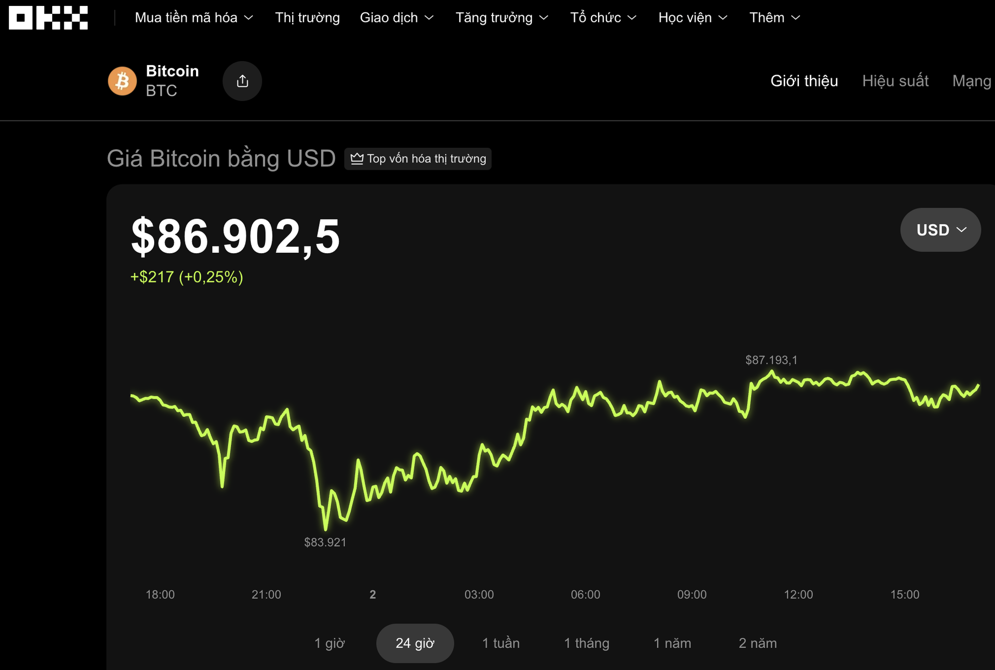Viewport: 995px width, 670px height.
Task: Click the Bitcoin coin icon
Action: (x=122, y=81)
